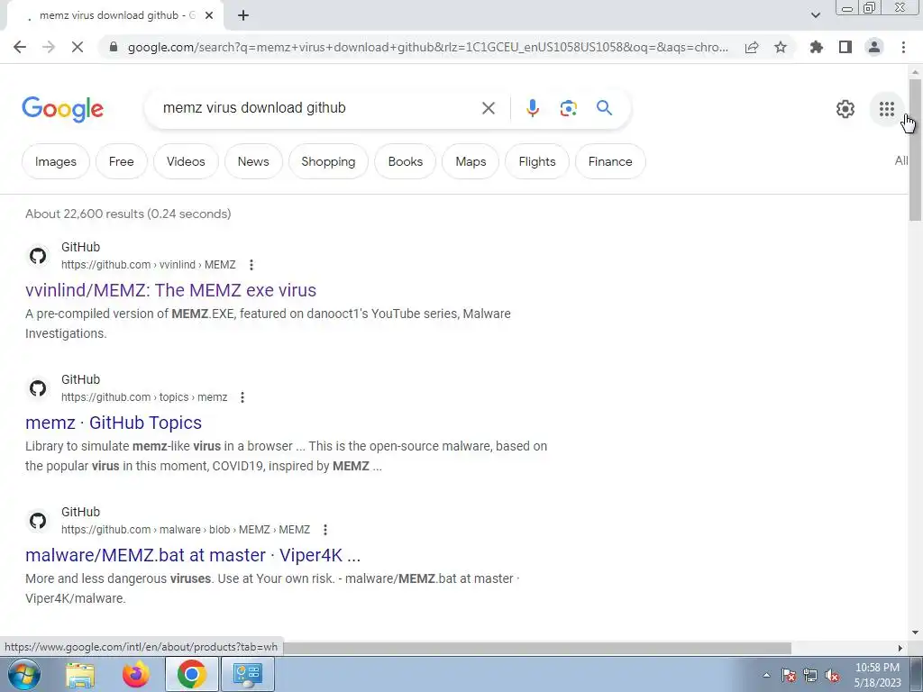Open Google quick settings gear

click(845, 109)
